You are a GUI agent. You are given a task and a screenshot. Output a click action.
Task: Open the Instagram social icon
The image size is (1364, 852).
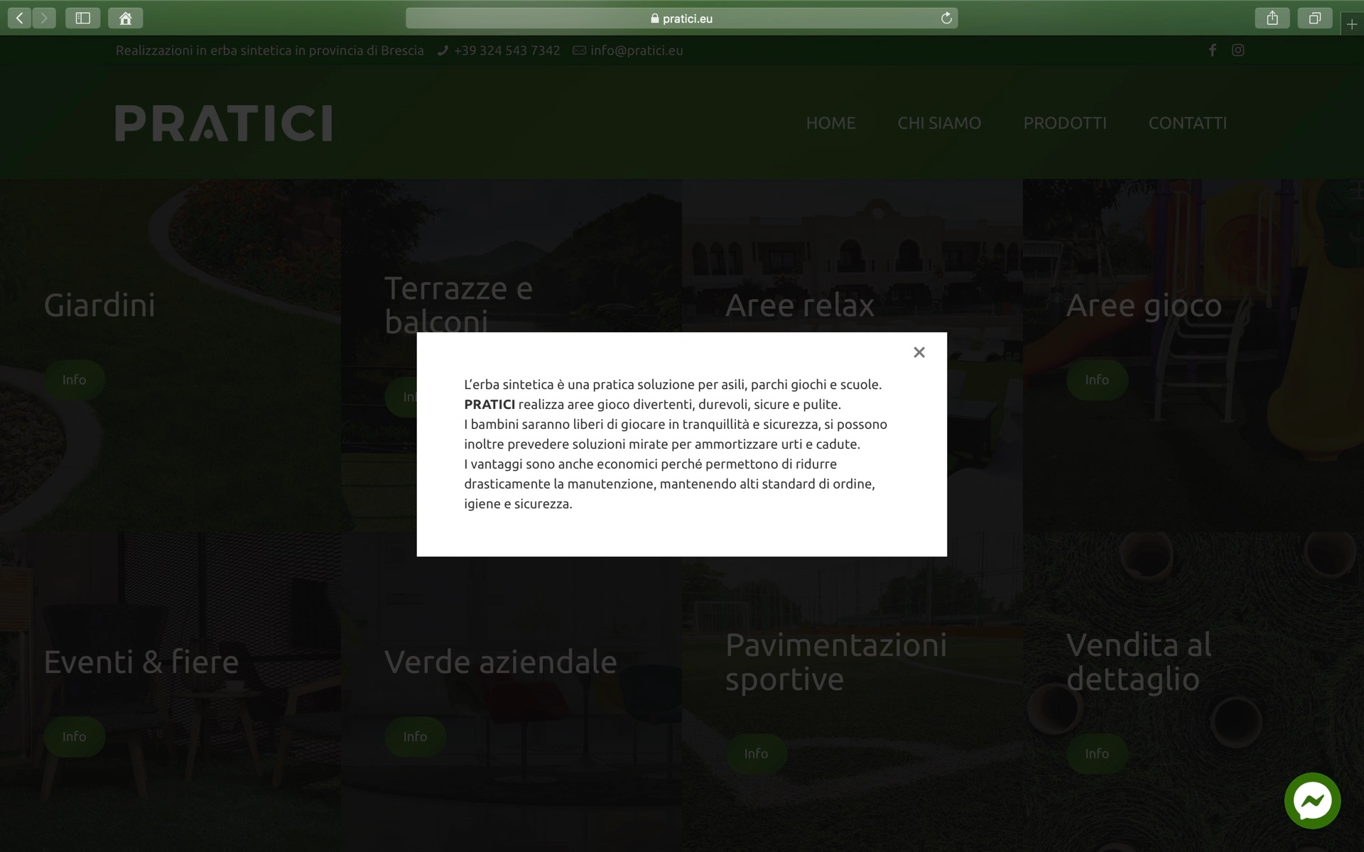tap(1238, 50)
